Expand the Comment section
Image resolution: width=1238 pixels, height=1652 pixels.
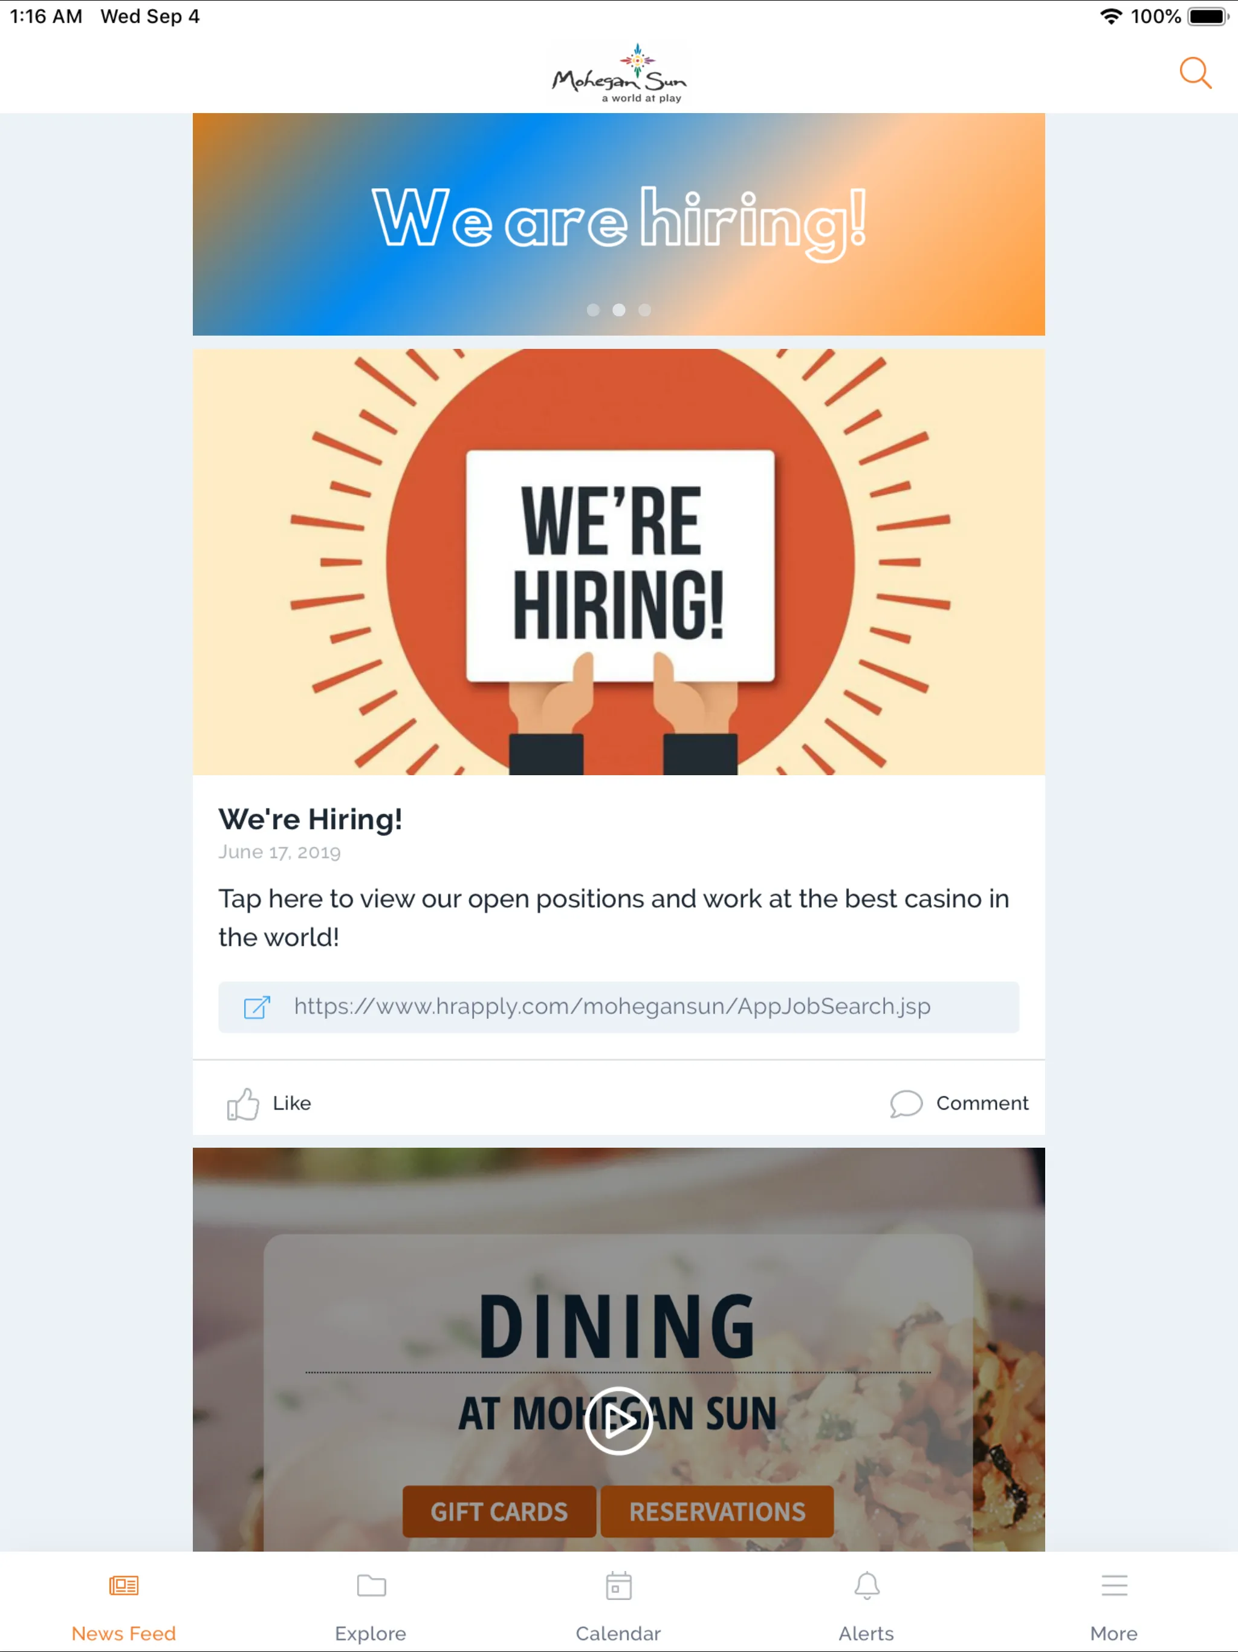click(956, 1102)
